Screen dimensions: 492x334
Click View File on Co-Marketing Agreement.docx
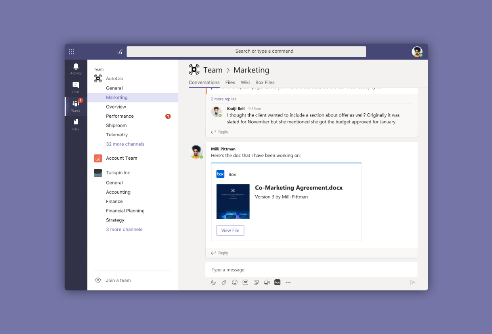tap(230, 230)
